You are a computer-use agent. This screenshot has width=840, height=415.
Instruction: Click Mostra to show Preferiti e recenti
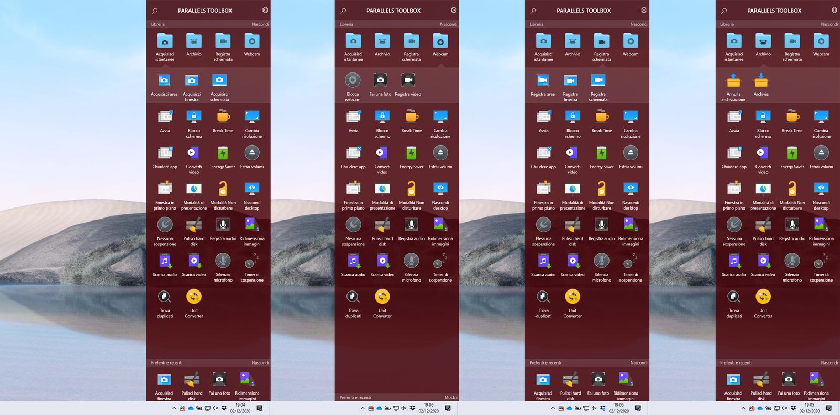tap(451, 397)
